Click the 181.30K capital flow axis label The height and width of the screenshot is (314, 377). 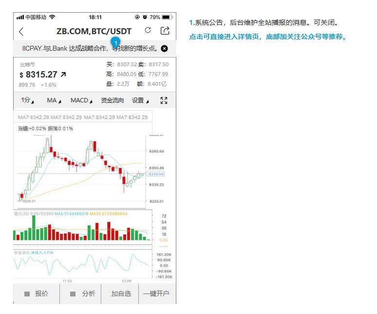[164, 255]
